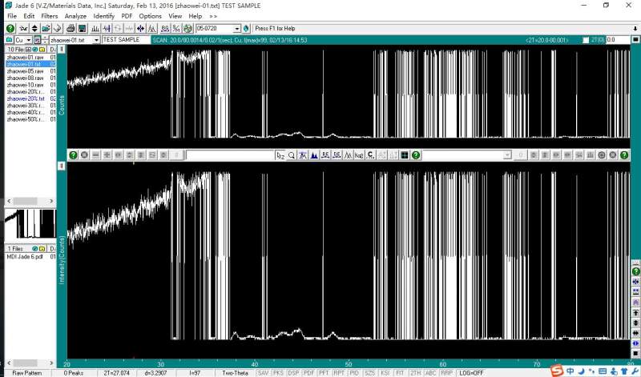Select zhaowei-10.raw in file list

(x=25, y=85)
